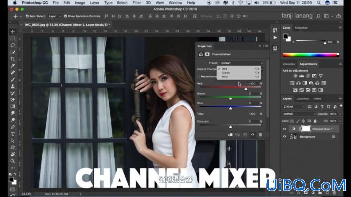This screenshot has width=351, height=197.
Task: Click the color spectrum ramp
Action: (311, 55)
